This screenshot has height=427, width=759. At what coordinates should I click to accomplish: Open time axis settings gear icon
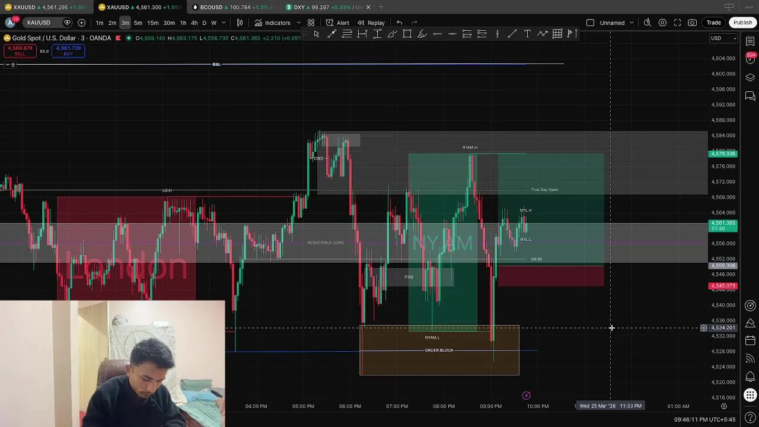[x=723, y=406]
